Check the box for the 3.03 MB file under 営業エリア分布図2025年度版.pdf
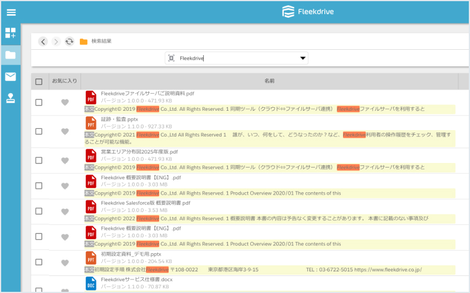The height and width of the screenshot is (293, 470). click(x=39, y=186)
